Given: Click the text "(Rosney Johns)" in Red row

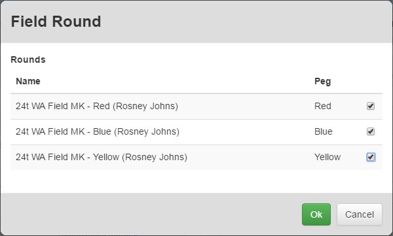Looking at the screenshot, I should 145,107.
